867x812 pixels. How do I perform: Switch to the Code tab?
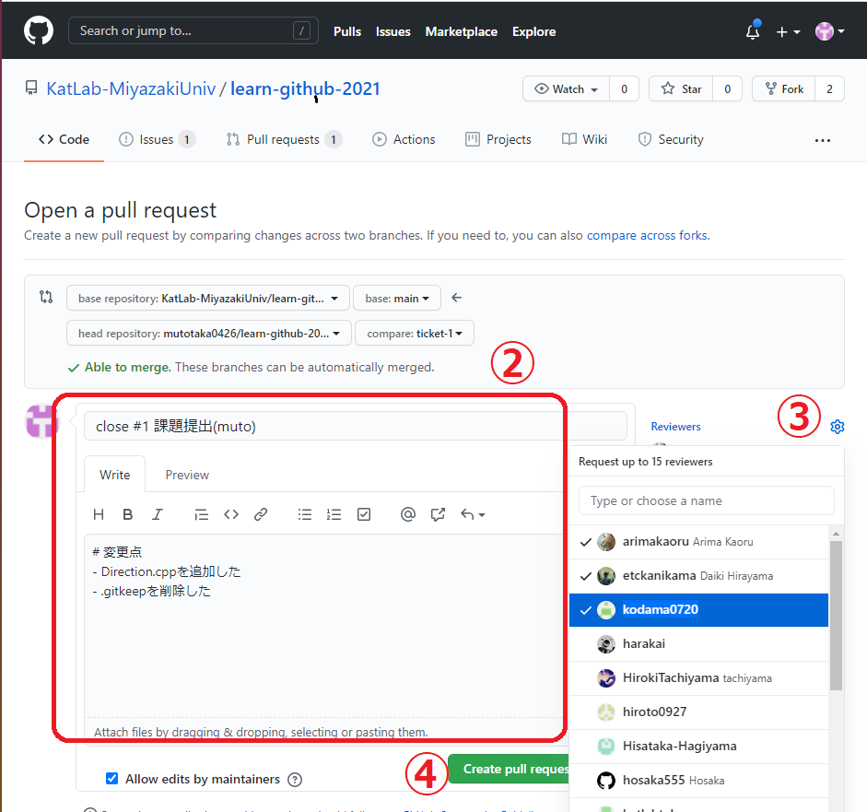(x=64, y=139)
